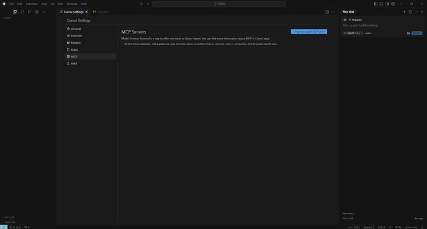Click the New chat tab title
This screenshot has height=229, width=427.
point(348,12)
